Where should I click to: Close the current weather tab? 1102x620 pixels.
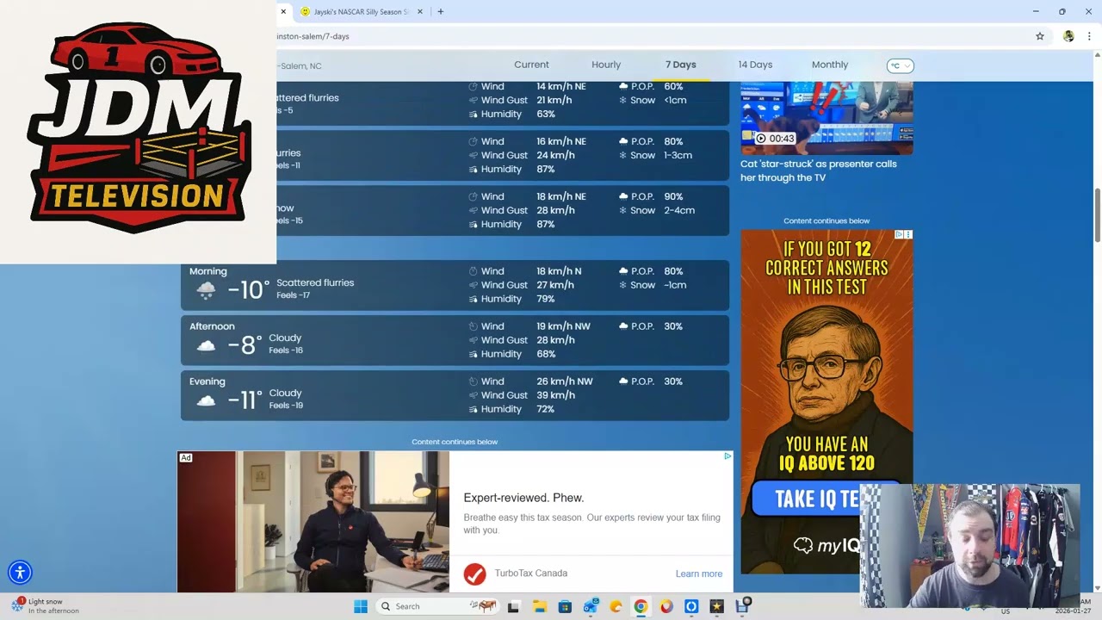(x=282, y=11)
